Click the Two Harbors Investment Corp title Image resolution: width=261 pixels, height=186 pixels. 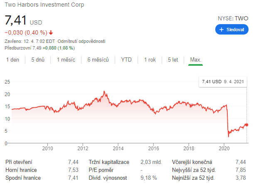pos(44,5)
